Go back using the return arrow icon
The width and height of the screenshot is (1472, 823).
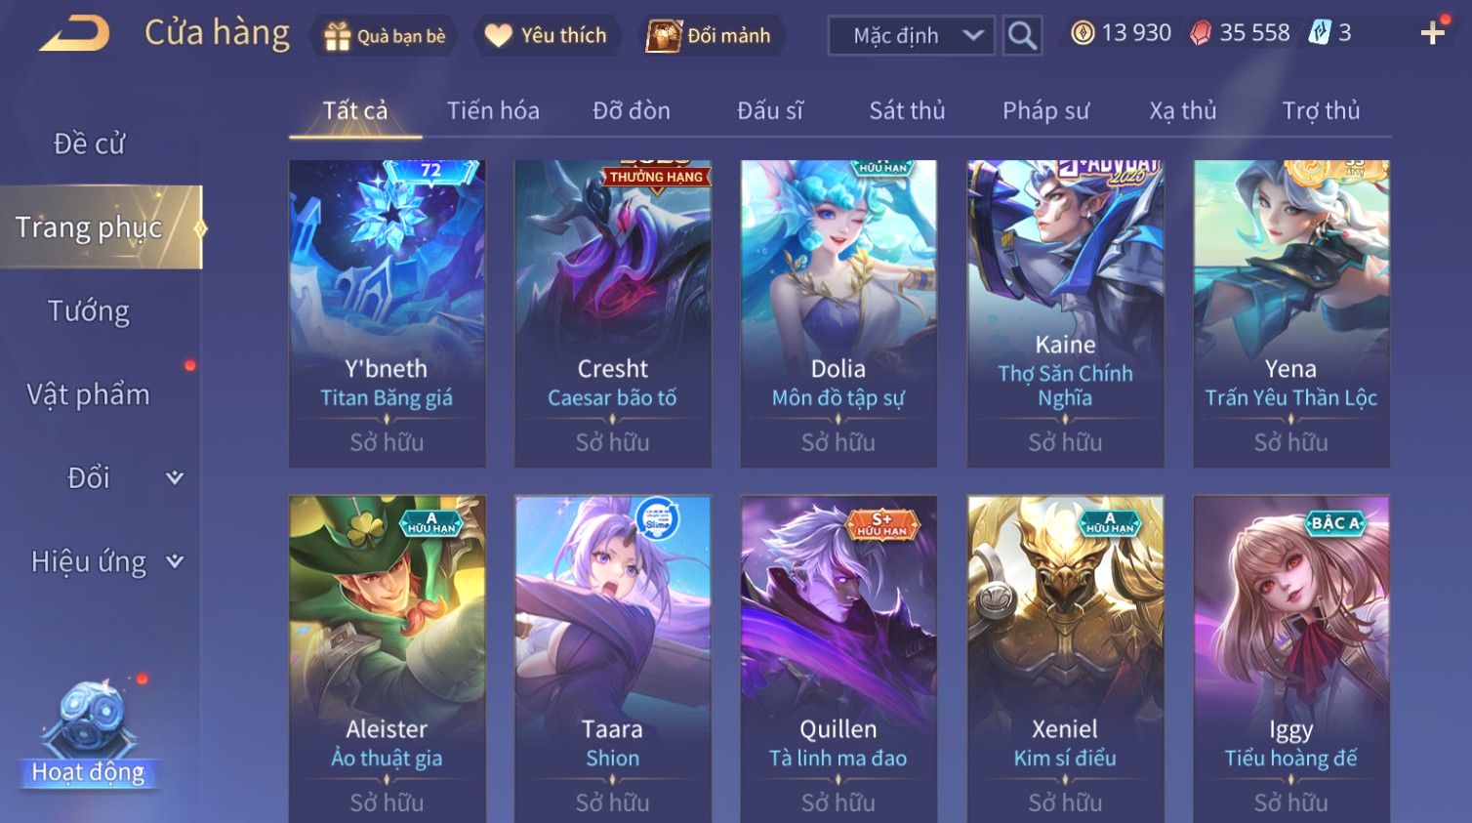(x=74, y=34)
